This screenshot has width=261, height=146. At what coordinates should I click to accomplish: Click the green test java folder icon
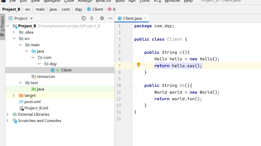(34, 89)
